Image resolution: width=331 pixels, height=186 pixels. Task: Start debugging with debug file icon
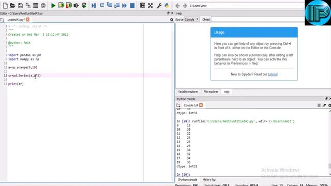(94, 6)
